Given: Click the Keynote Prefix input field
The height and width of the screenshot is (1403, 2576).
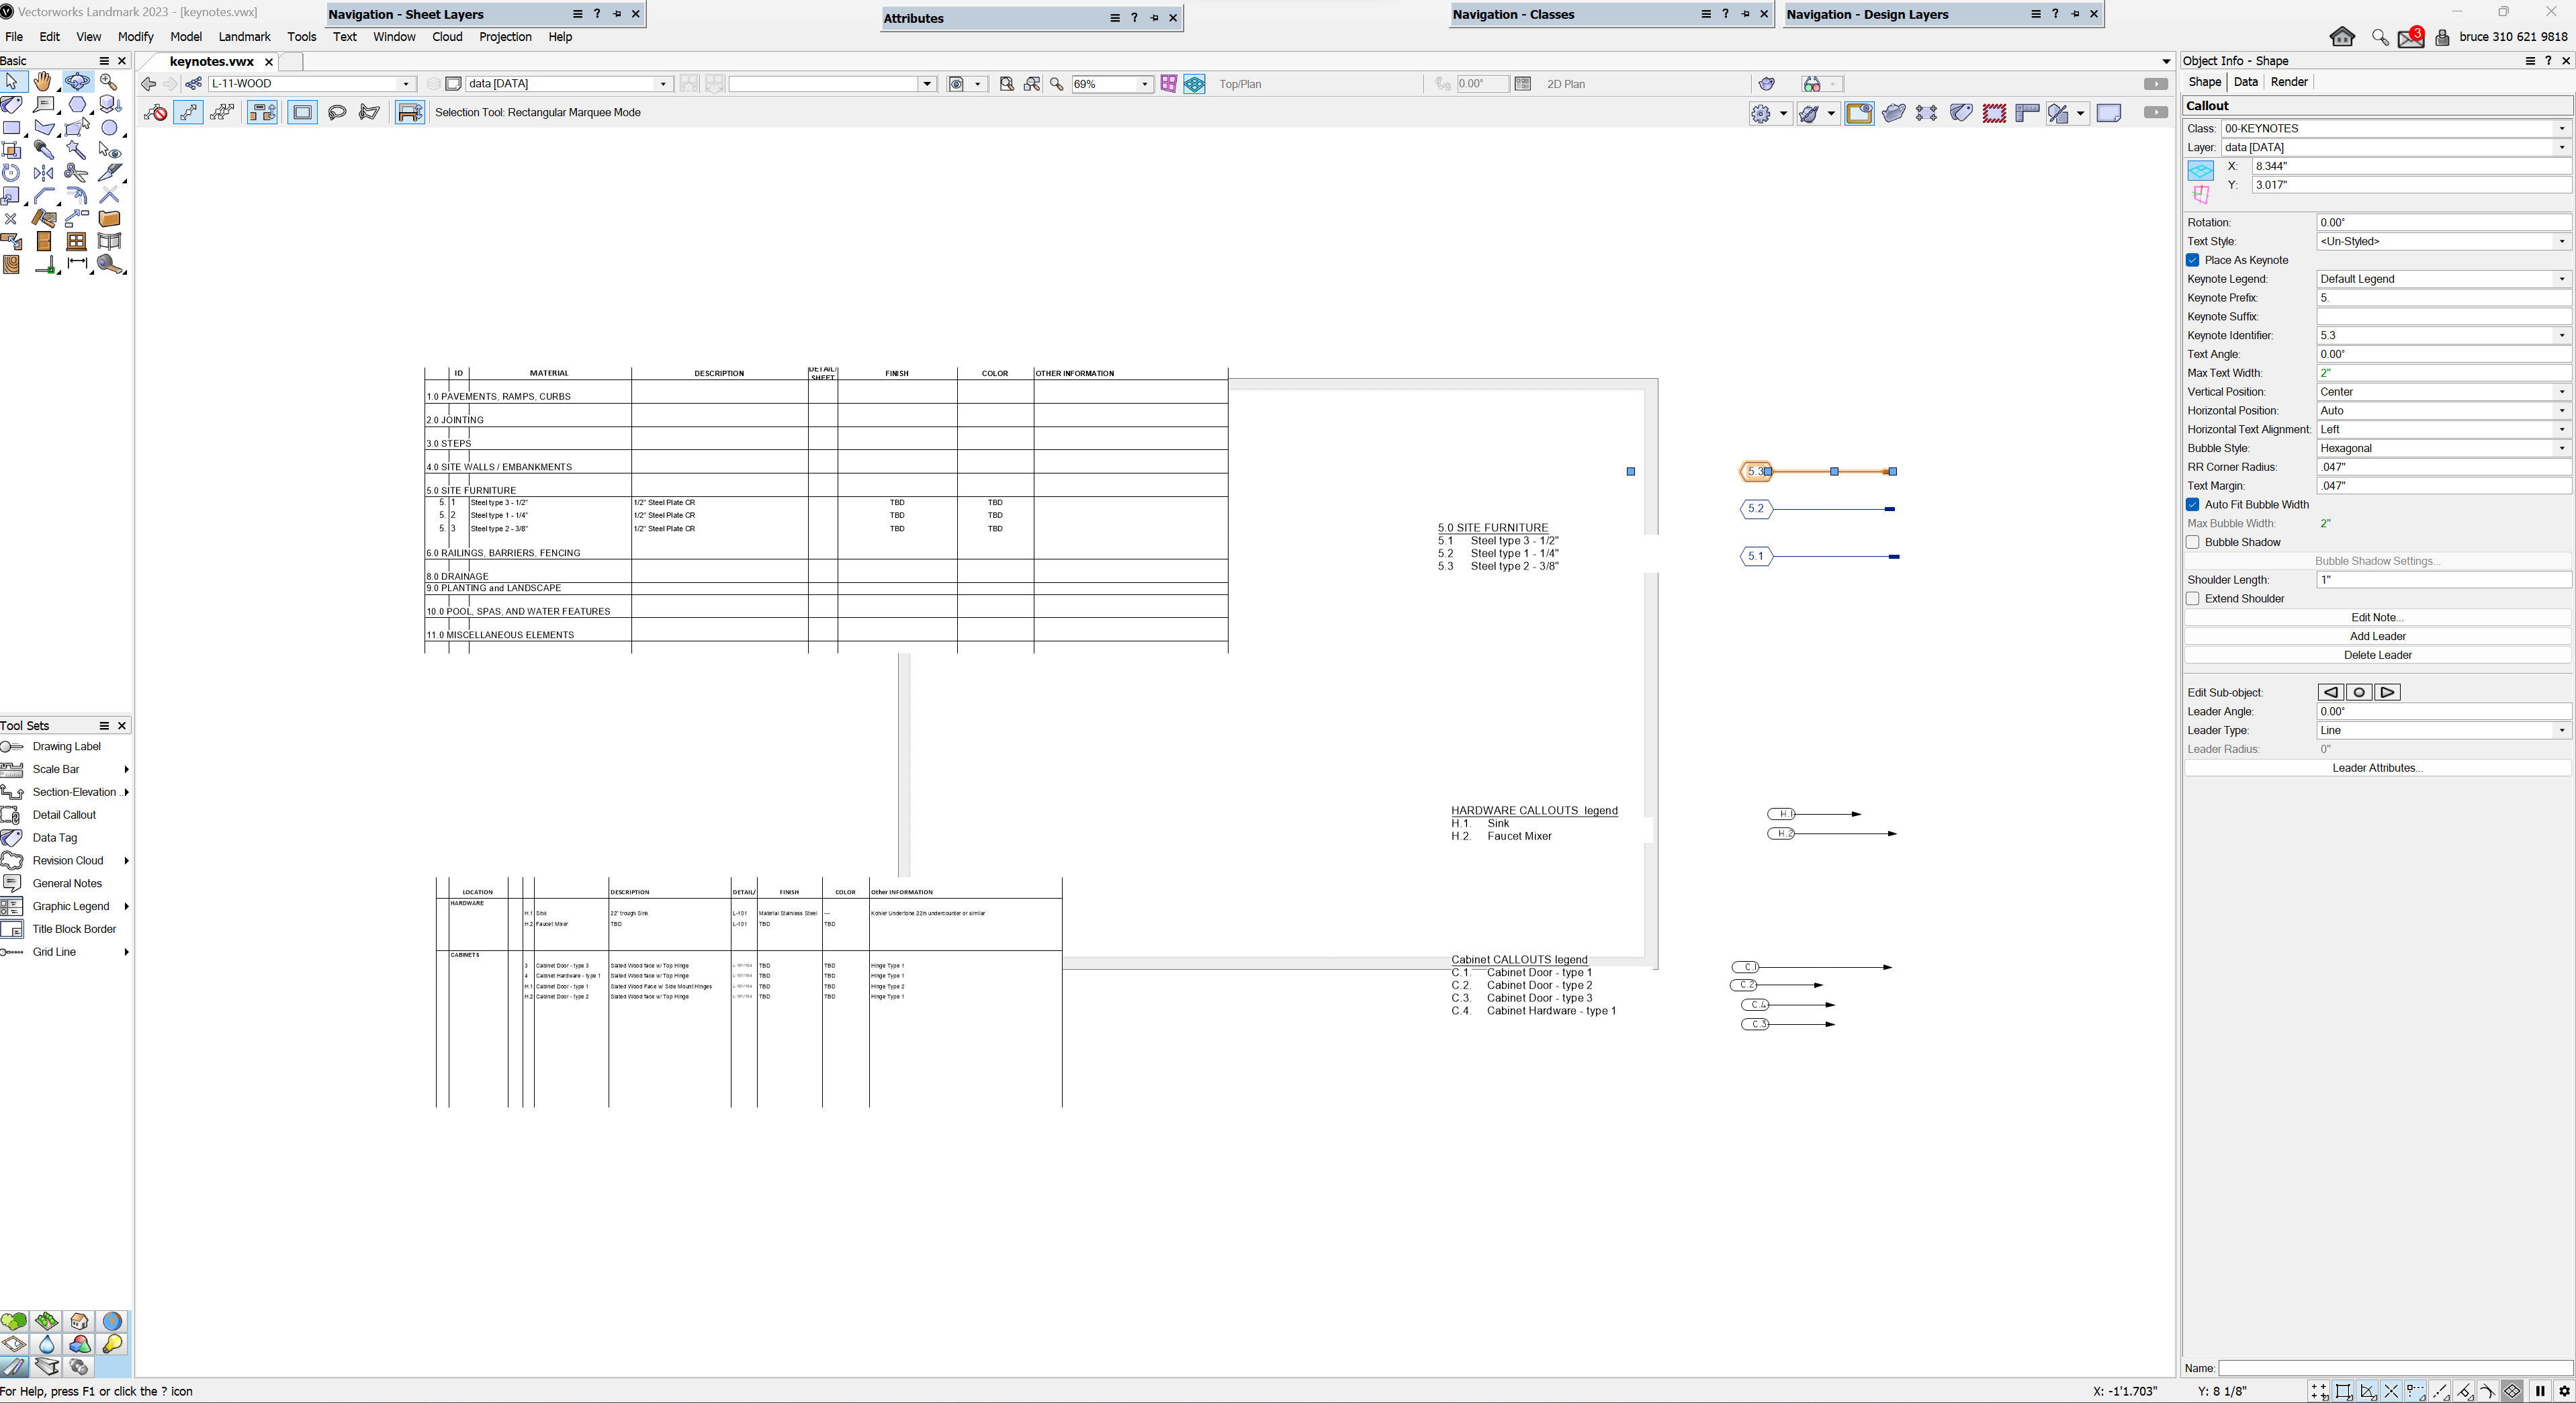Looking at the screenshot, I should pos(2443,298).
